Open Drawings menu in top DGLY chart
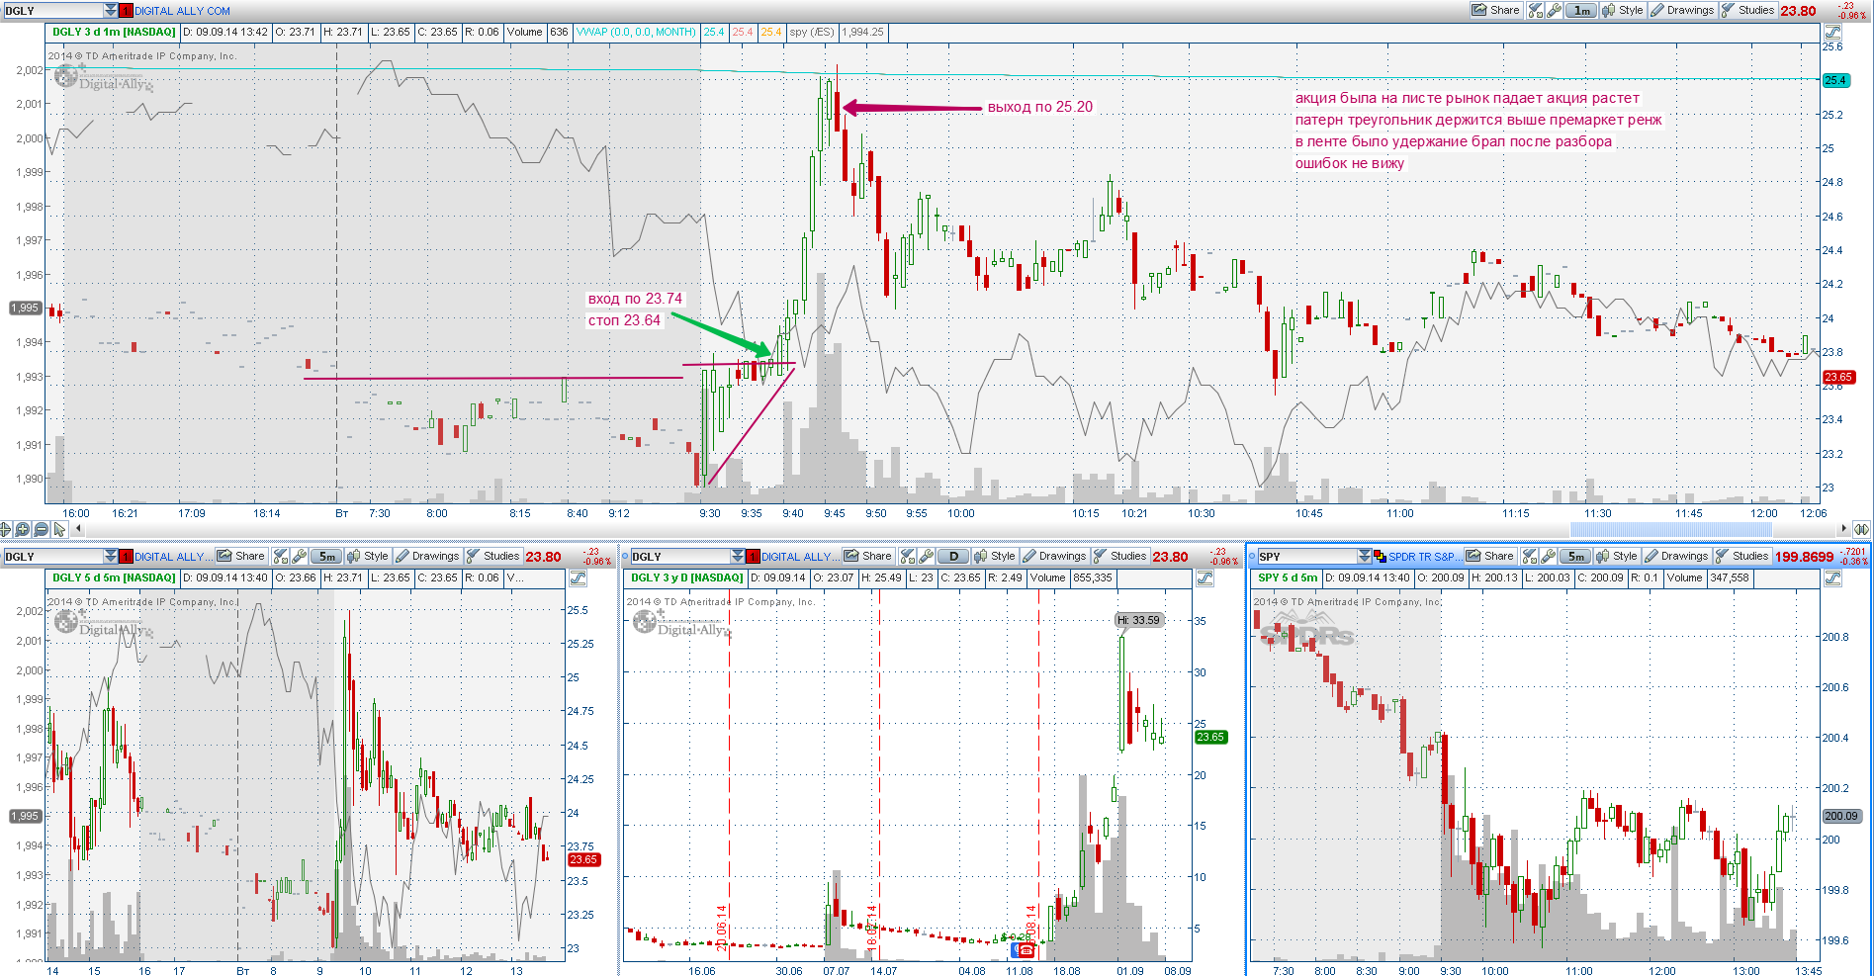This screenshot has width=1874, height=976. [x=1682, y=10]
